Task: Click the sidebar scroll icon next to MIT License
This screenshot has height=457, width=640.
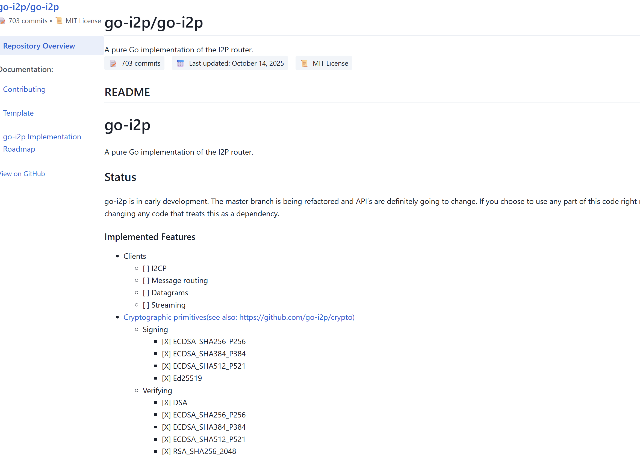Action: tap(59, 21)
